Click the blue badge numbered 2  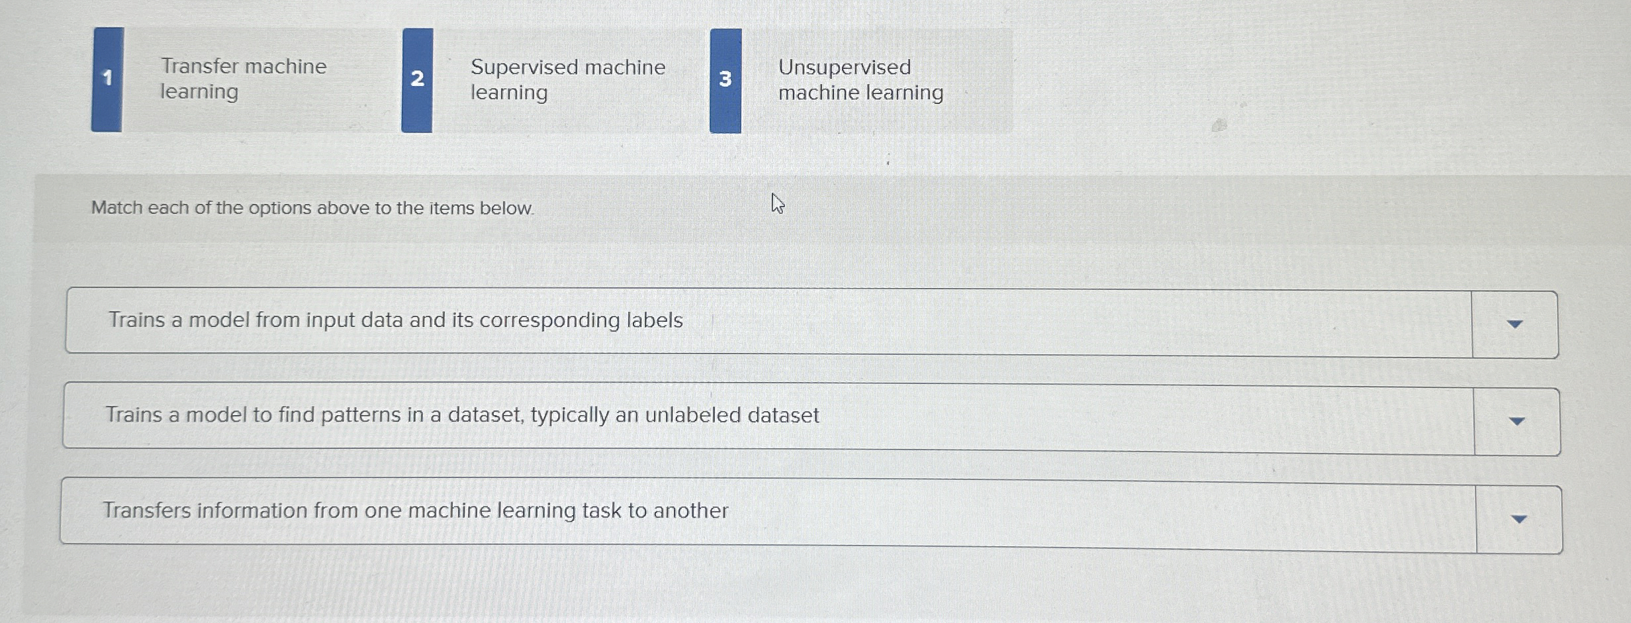point(418,79)
